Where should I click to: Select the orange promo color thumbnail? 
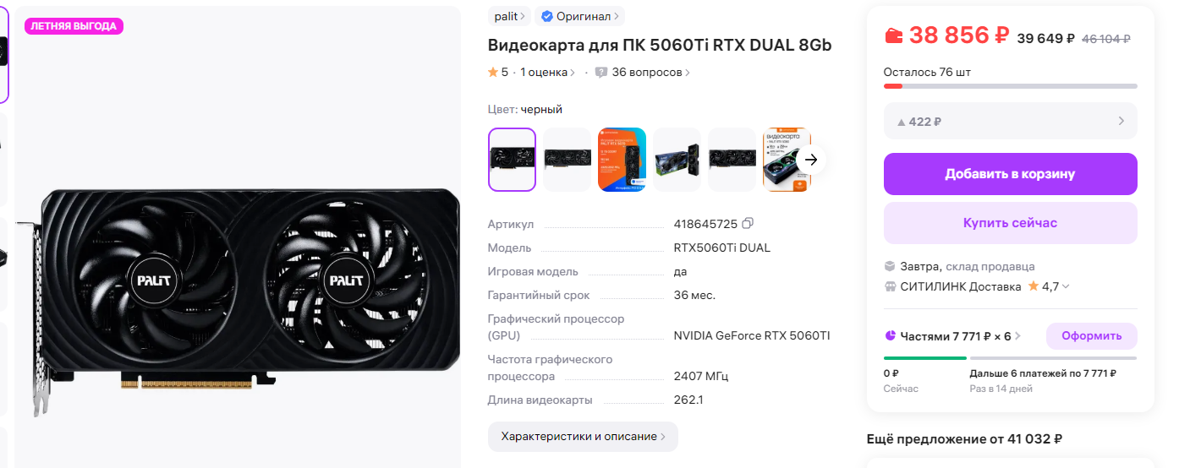coord(622,160)
